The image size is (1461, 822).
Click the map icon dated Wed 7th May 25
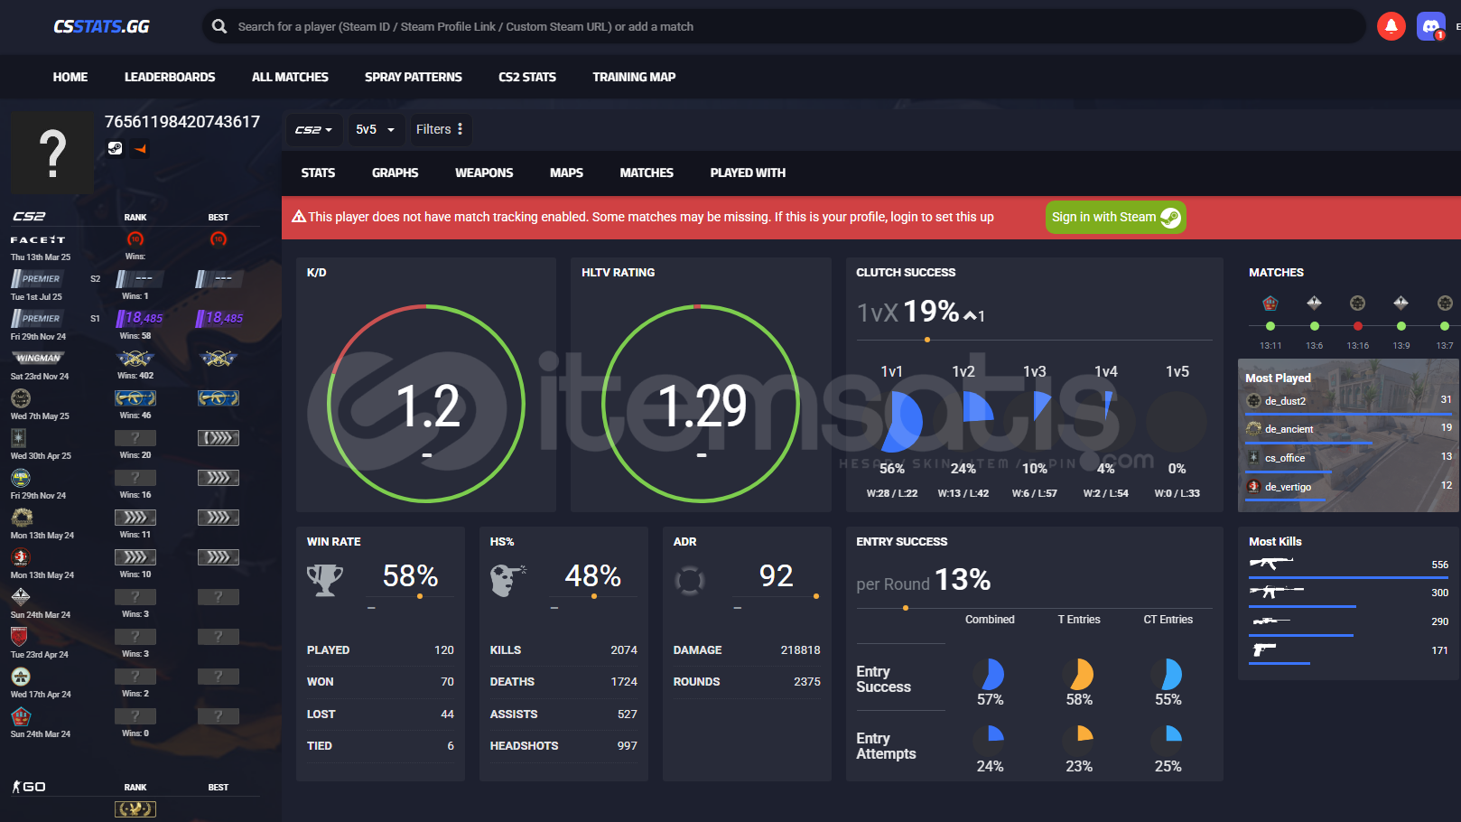click(21, 398)
